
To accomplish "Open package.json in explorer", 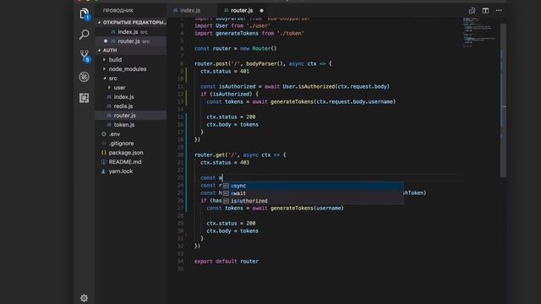I will tap(131, 153).
